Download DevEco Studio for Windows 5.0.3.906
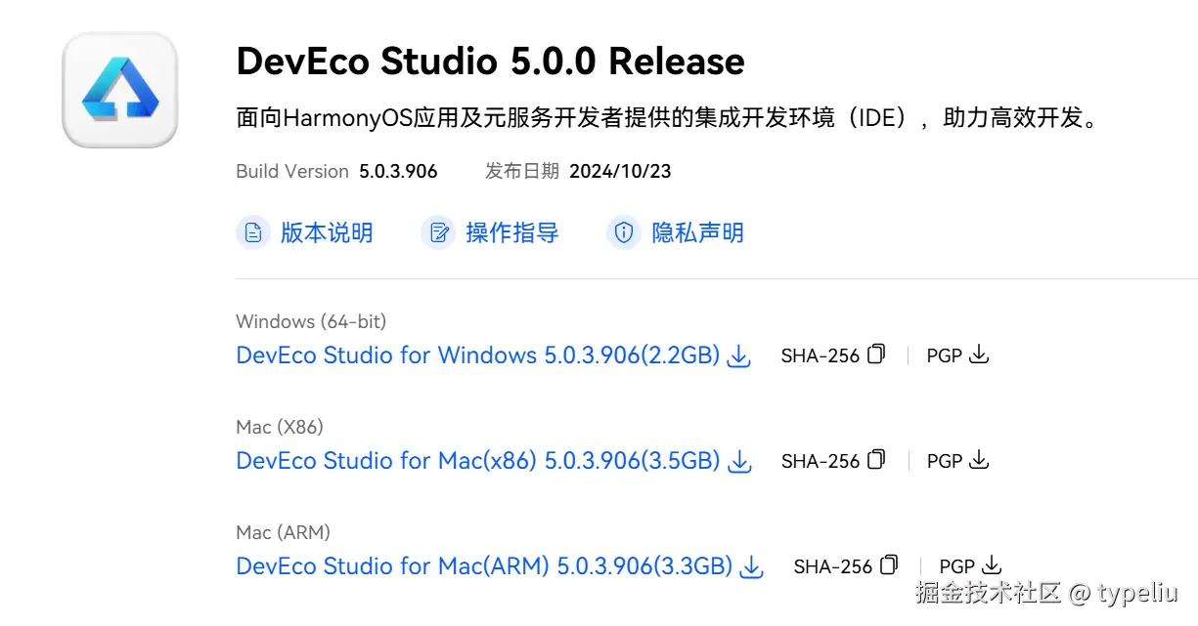 [x=477, y=355]
